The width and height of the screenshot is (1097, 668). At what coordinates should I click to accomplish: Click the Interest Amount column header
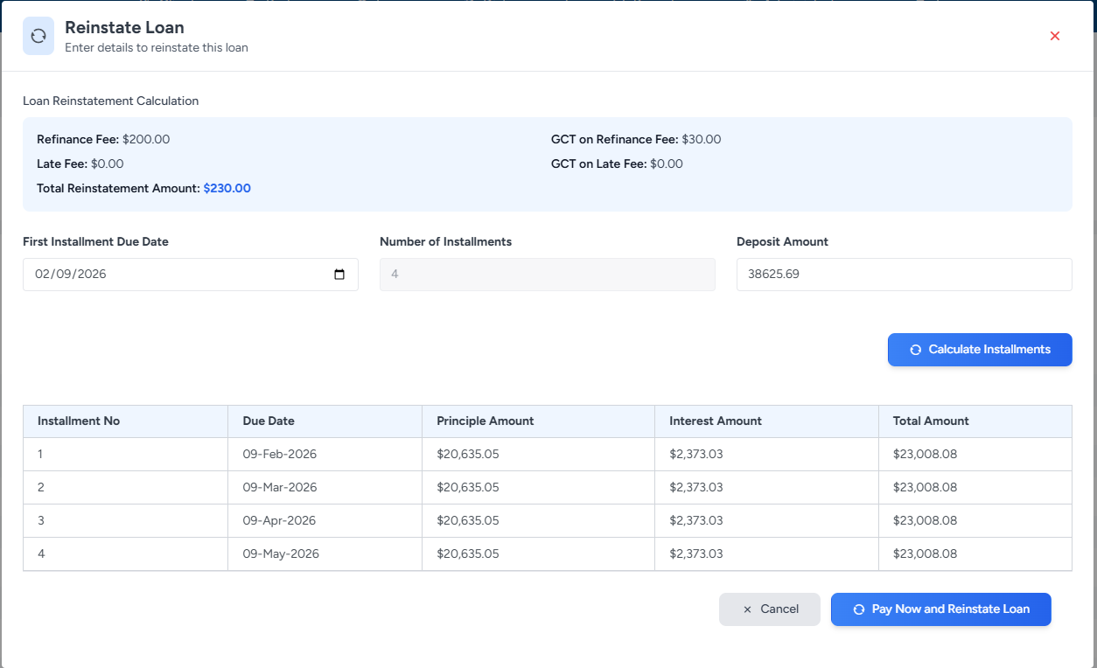tap(715, 421)
